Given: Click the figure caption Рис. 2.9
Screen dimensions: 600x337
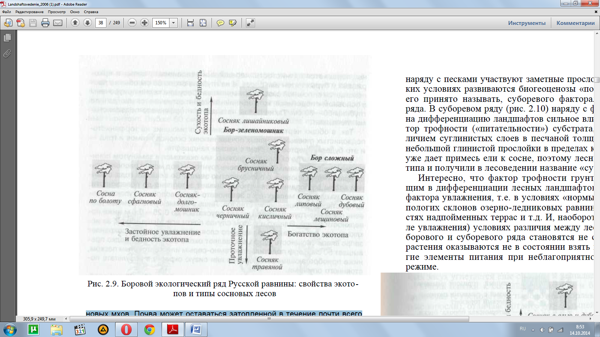Looking at the screenshot, I should click(x=223, y=289).
